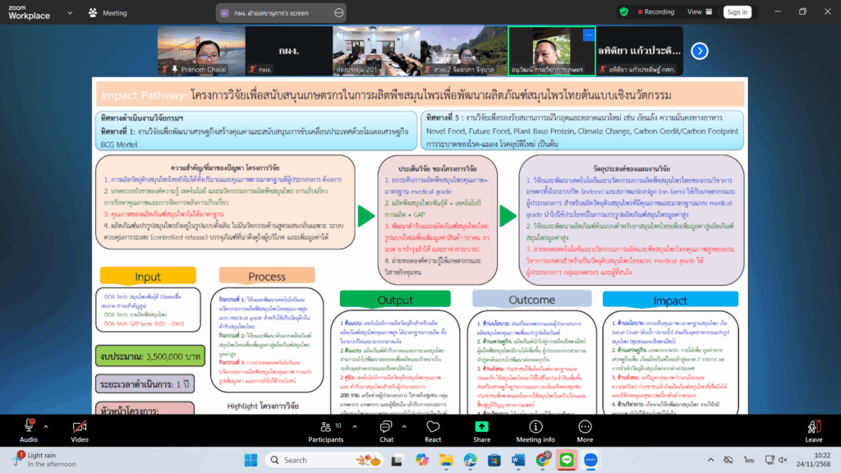Switch to the Meeting tab
Screen dimensions: 841x473
coord(108,13)
